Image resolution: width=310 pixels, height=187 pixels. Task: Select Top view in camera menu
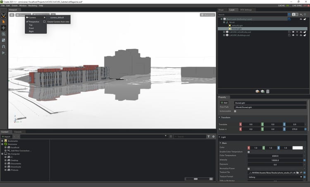pyautogui.click(x=31, y=25)
